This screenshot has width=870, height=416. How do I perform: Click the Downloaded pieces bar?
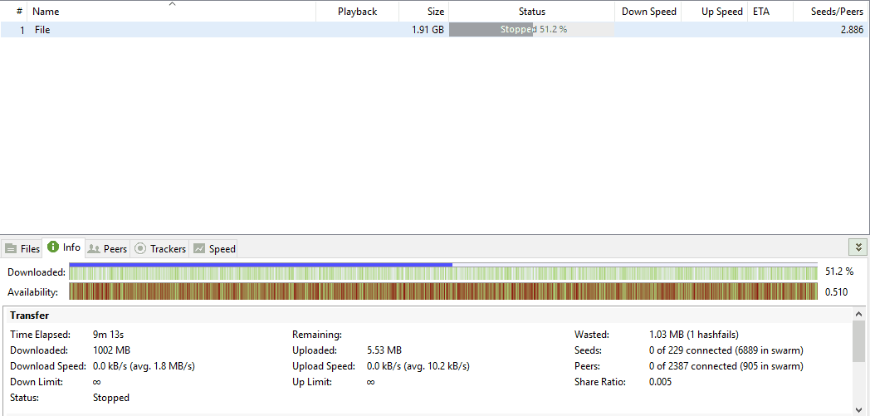443,272
